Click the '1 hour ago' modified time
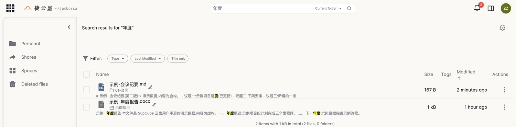Screen dimensions: 516x127 point(476,107)
